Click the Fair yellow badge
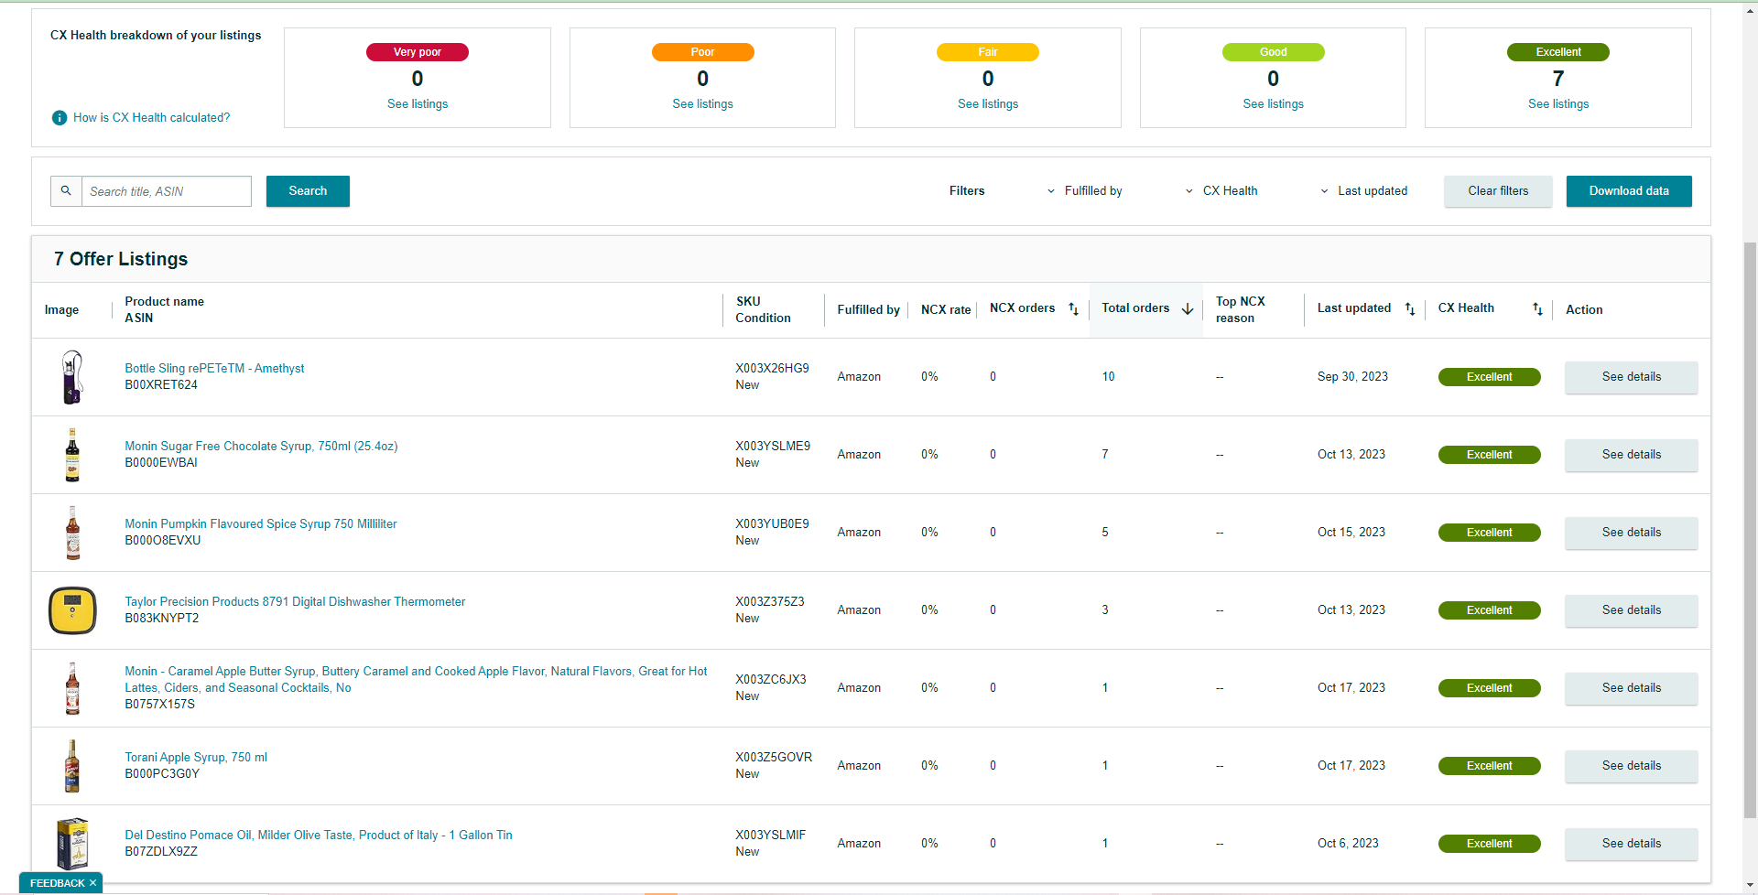The width and height of the screenshot is (1758, 895). 988,52
